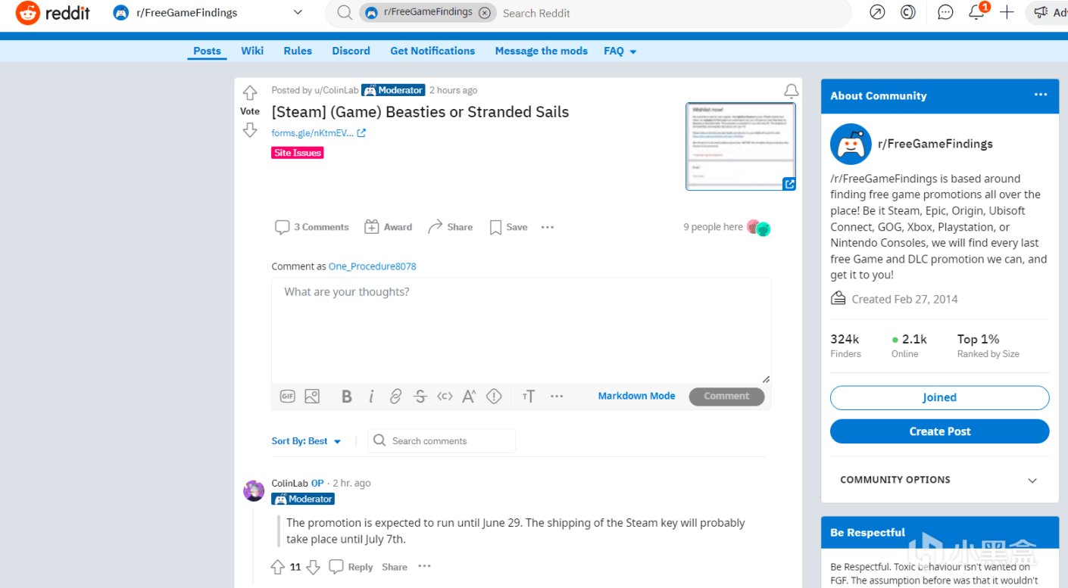Open the forms.gle external link
The width and height of the screenshot is (1068, 588).
(x=319, y=133)
